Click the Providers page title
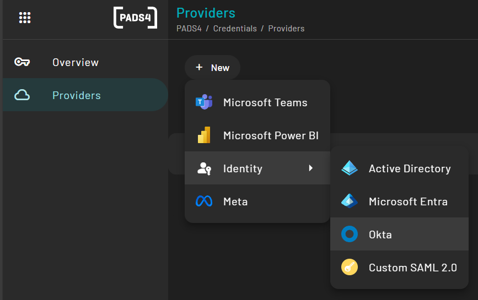 click(206, 13)
